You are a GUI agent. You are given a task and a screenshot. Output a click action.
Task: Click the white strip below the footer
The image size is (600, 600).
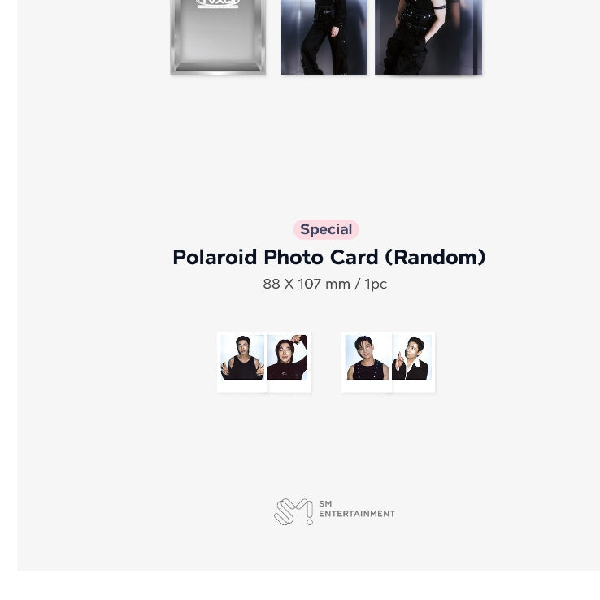[300, 585]
